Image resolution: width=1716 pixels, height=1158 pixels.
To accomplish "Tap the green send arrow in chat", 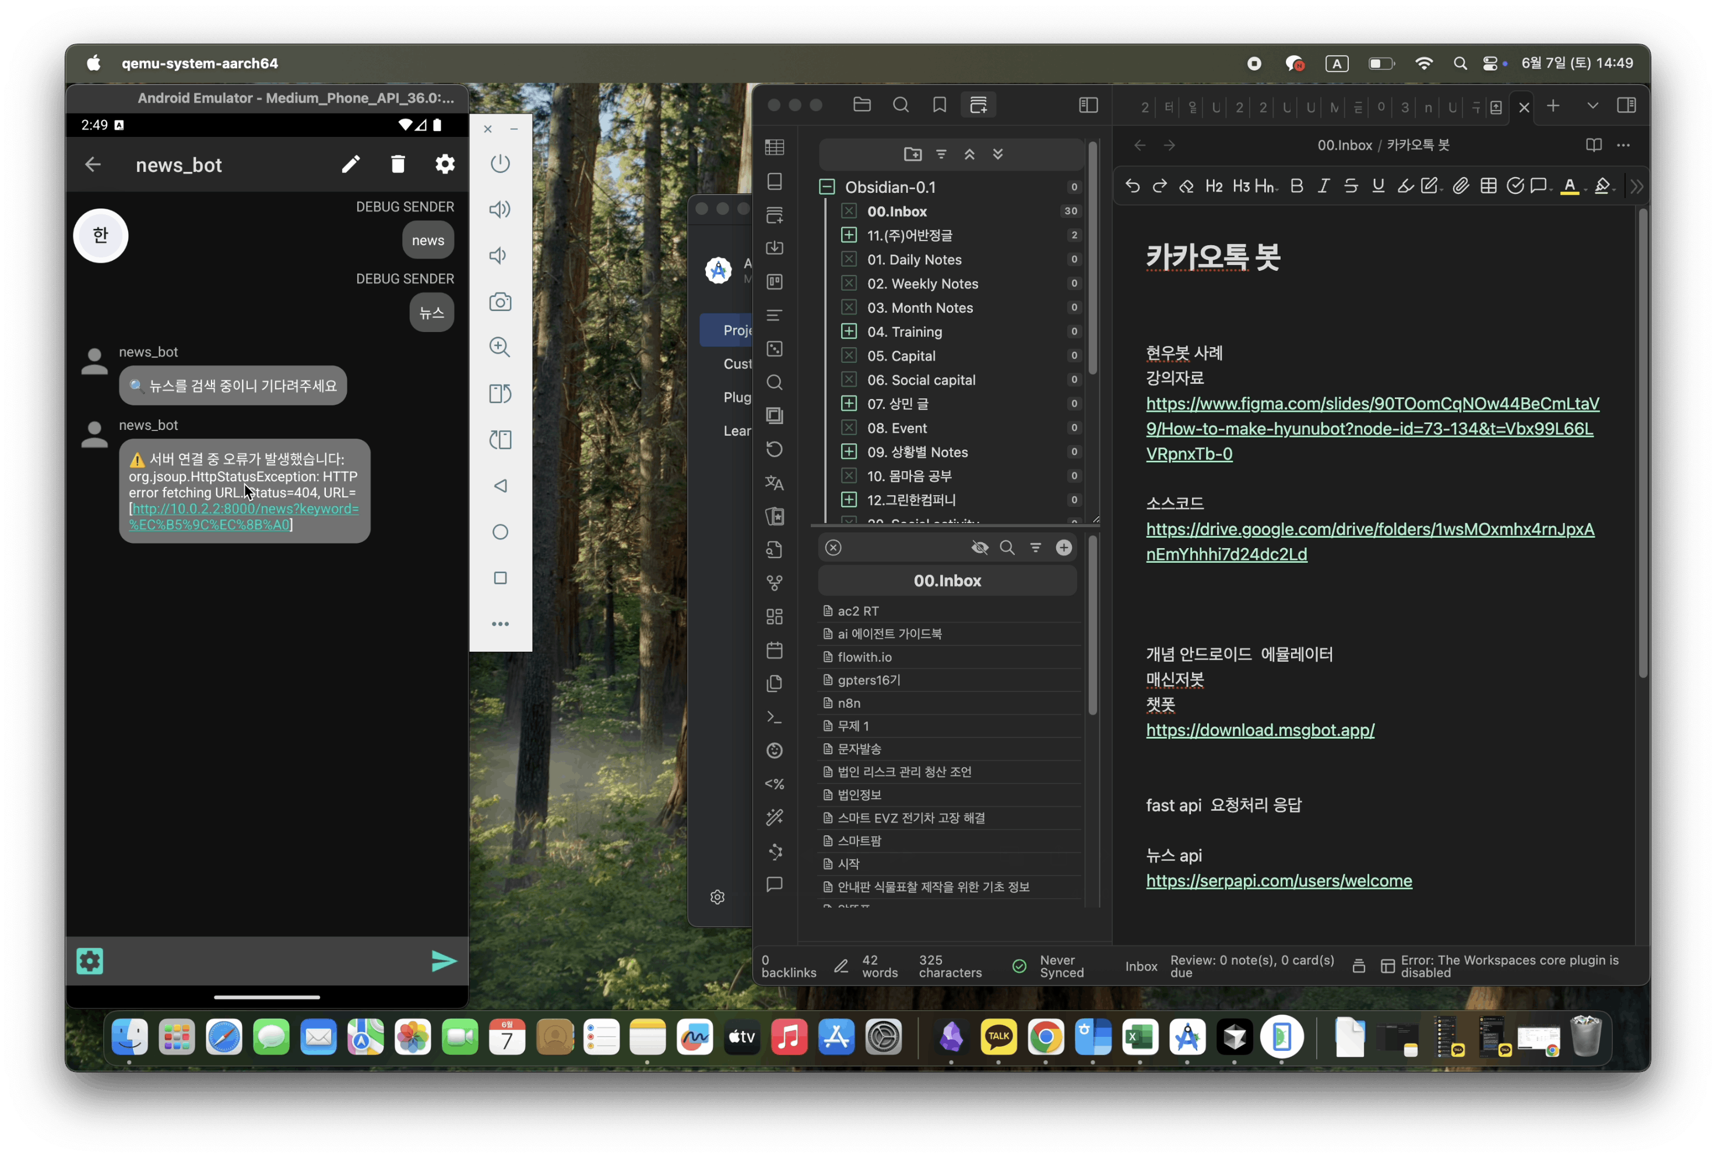I will coord(444,960).
